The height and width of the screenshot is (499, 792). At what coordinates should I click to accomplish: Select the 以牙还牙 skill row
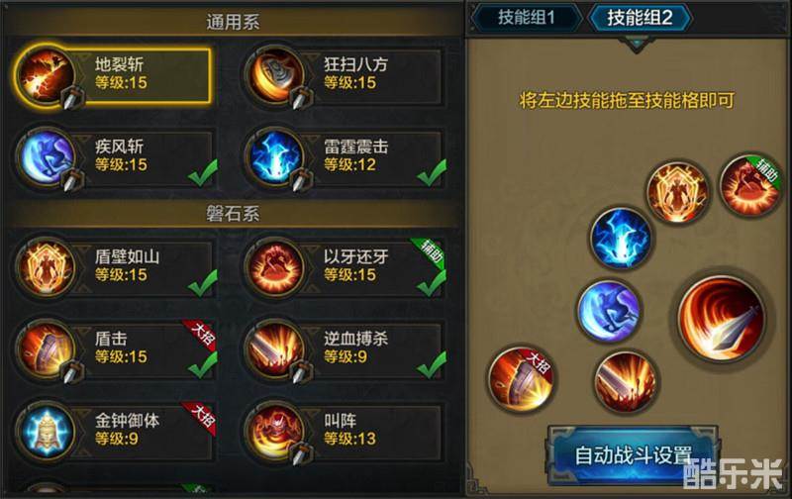coord(345,266)
